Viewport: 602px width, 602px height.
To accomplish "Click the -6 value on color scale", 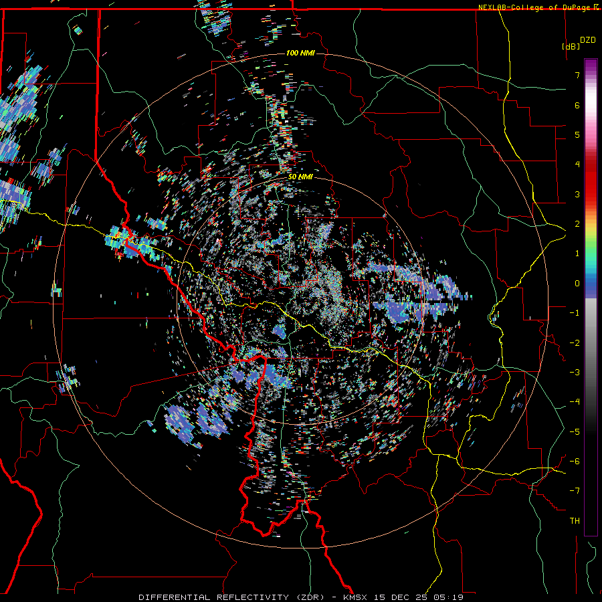I will (x=575, y=462).
